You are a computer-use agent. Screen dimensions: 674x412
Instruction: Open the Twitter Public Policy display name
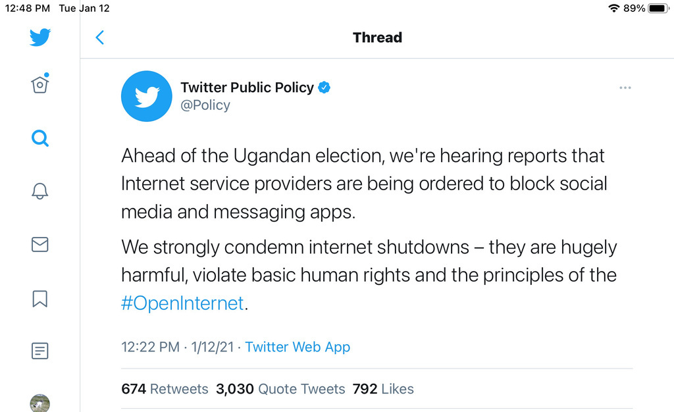click(x=247, y=88)
